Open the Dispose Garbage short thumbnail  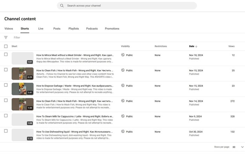22,89
